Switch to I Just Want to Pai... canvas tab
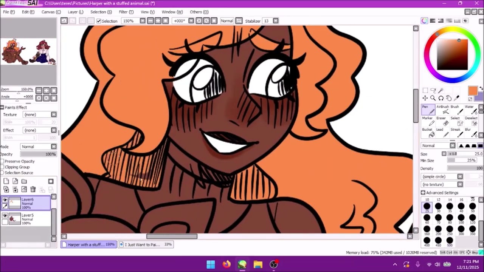This screenshot has width=484, height=272. [x=146, y=244]
